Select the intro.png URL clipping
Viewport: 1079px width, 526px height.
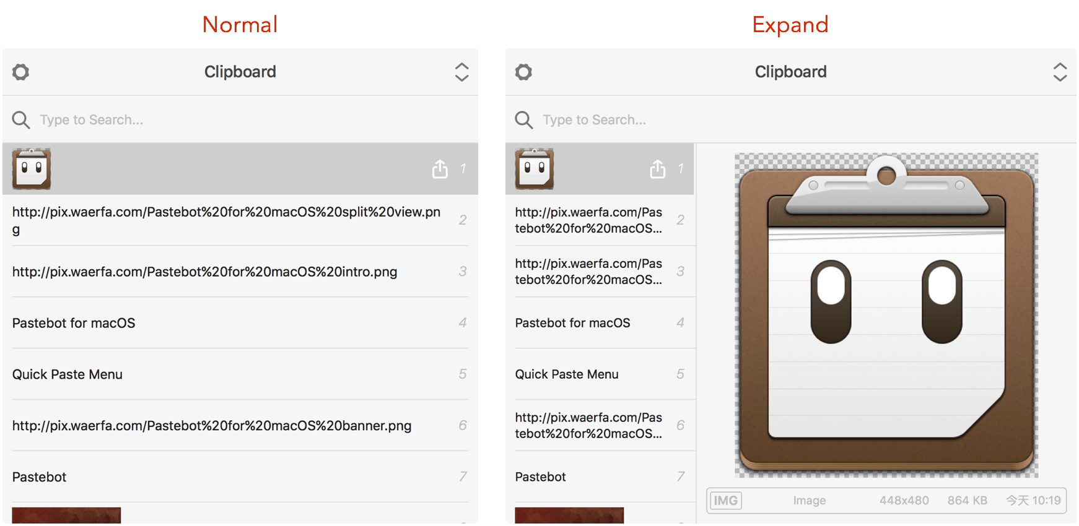(240, 272)
